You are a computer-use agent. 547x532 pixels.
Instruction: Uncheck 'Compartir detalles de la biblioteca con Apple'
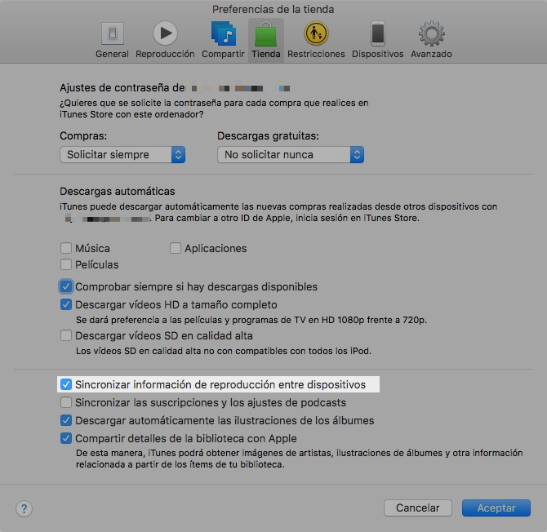coord(66,438)
